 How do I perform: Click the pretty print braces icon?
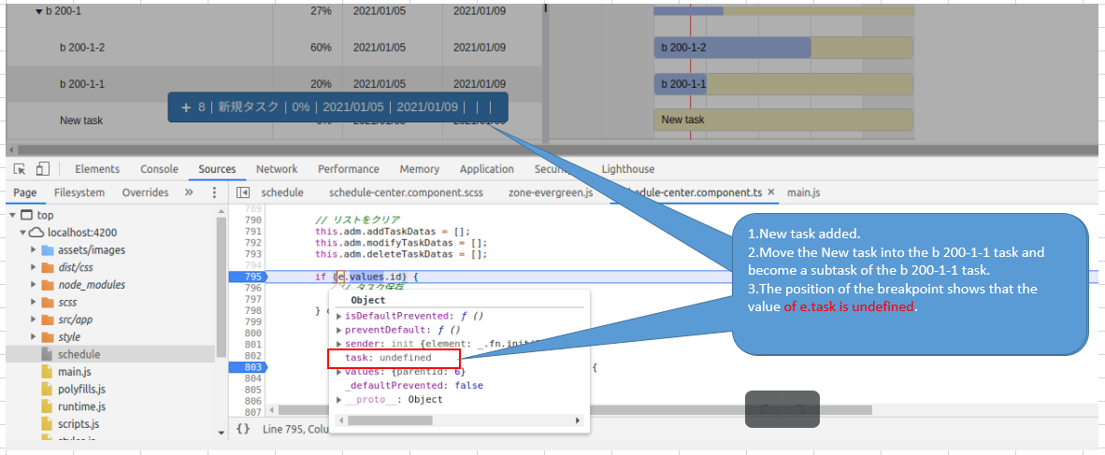point(243,428)
